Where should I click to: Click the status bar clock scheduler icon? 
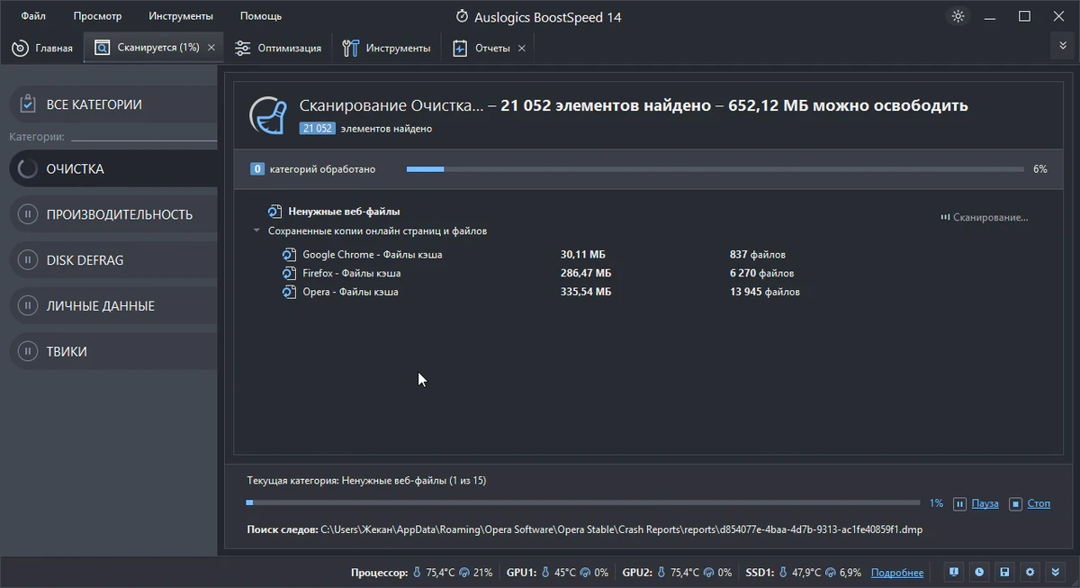point(978,572)
